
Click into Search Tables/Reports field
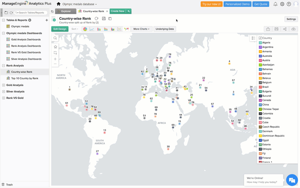(x=31, y=13)
